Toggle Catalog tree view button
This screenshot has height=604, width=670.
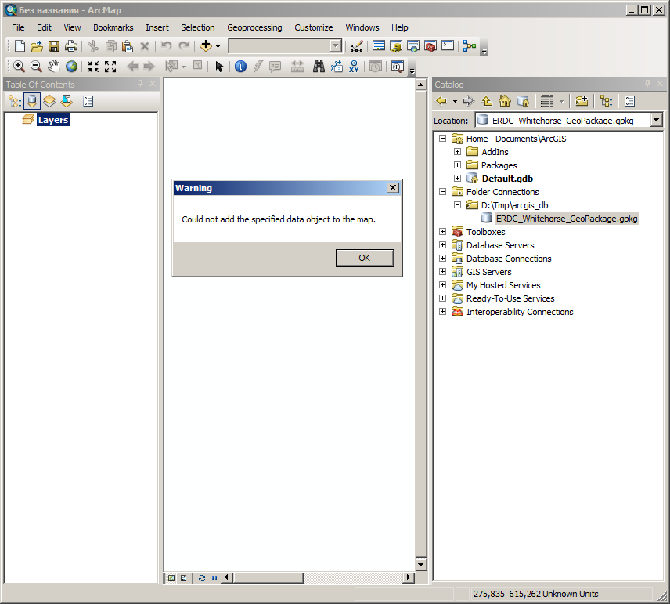coord(605,101)
